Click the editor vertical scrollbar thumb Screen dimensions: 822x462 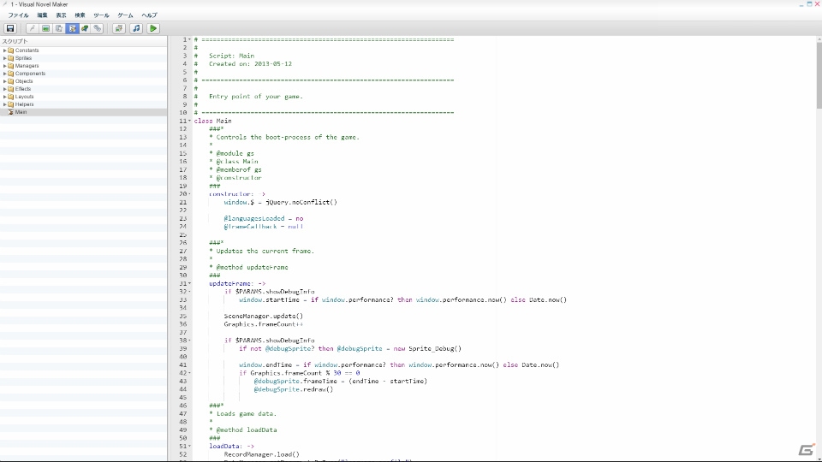tap(819, 74)
